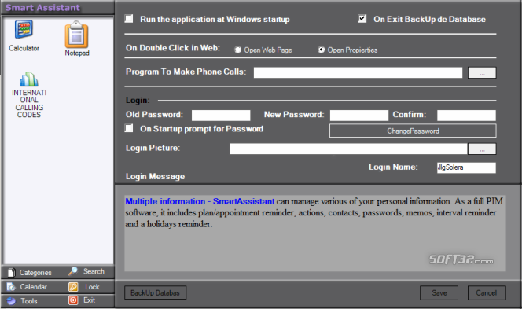
Task: Click the red Exit power icon
Action: tap(73, 300)
